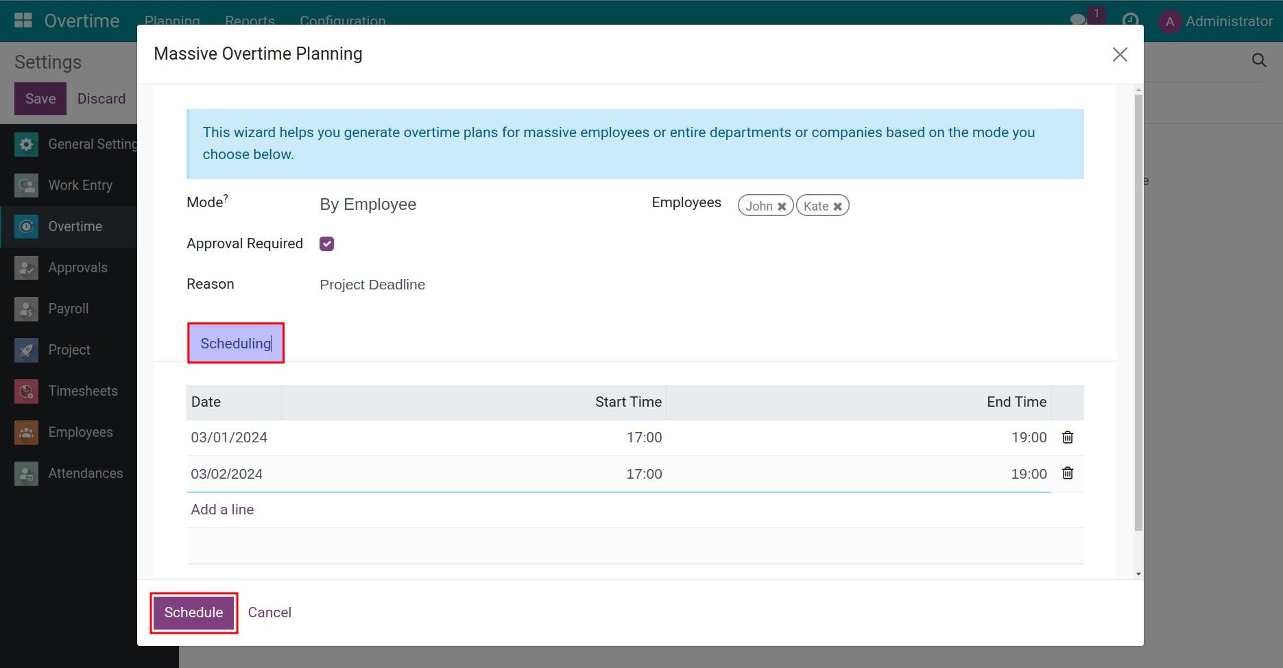Screen dimensions: 1283x668
Task: Open the Attendances settings section
Action: tap(85, 473)
